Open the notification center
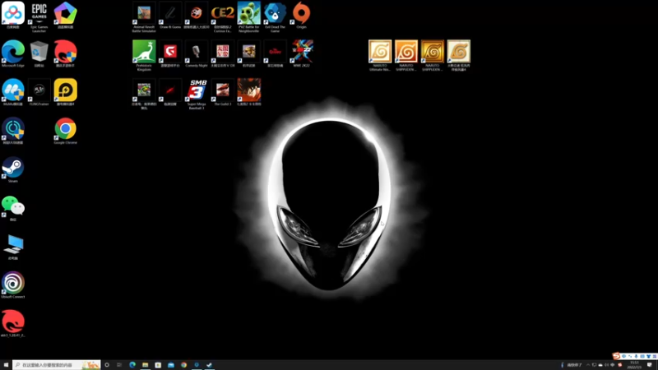Viewport: 658px width, 370px height. pos(650,365)
